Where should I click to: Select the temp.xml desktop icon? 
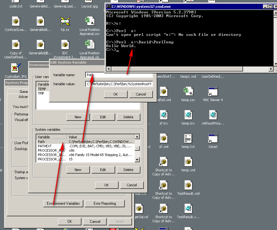pyautogui.click(x=188, y=162)
